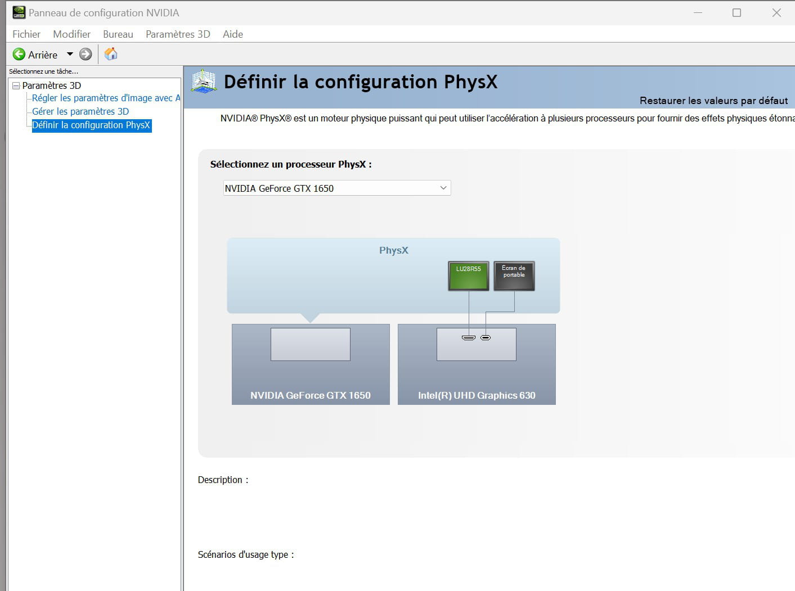Click the PhysX diagram title

(394, 250)
